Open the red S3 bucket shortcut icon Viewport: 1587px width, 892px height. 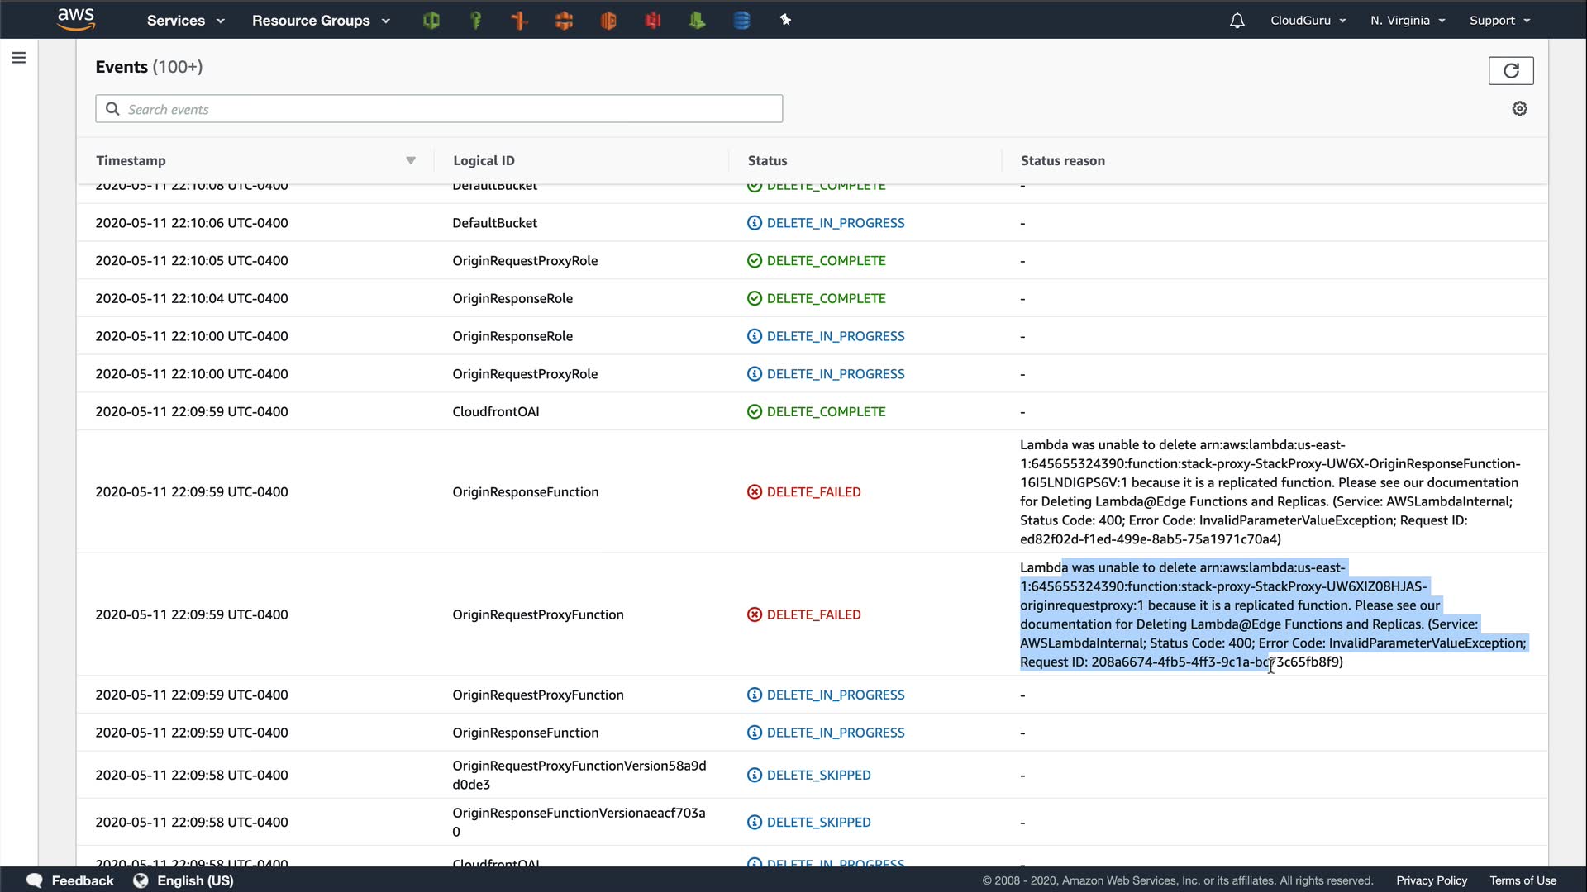pos(653,21)
